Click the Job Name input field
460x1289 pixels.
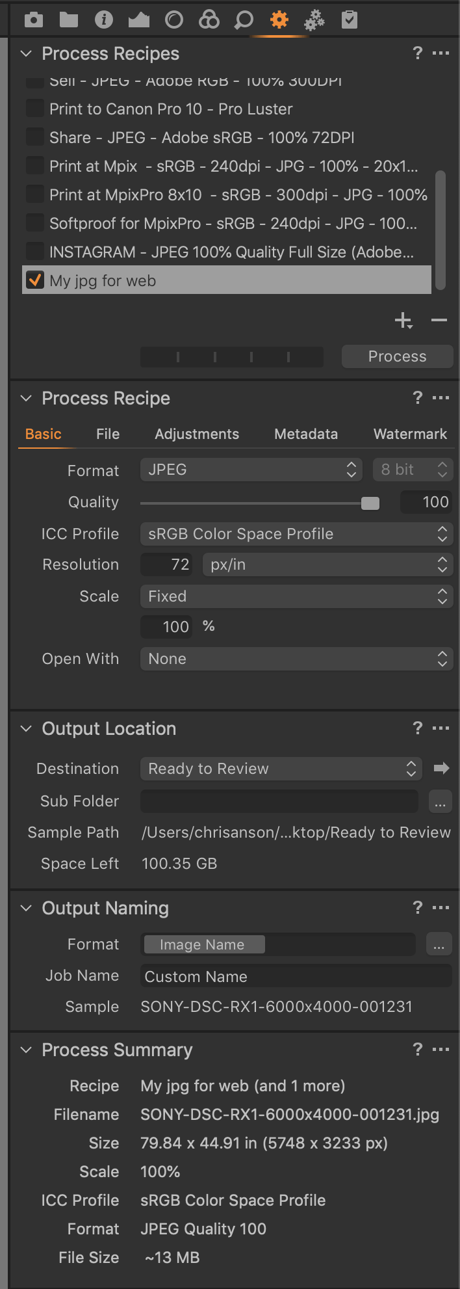pos(296,976)
